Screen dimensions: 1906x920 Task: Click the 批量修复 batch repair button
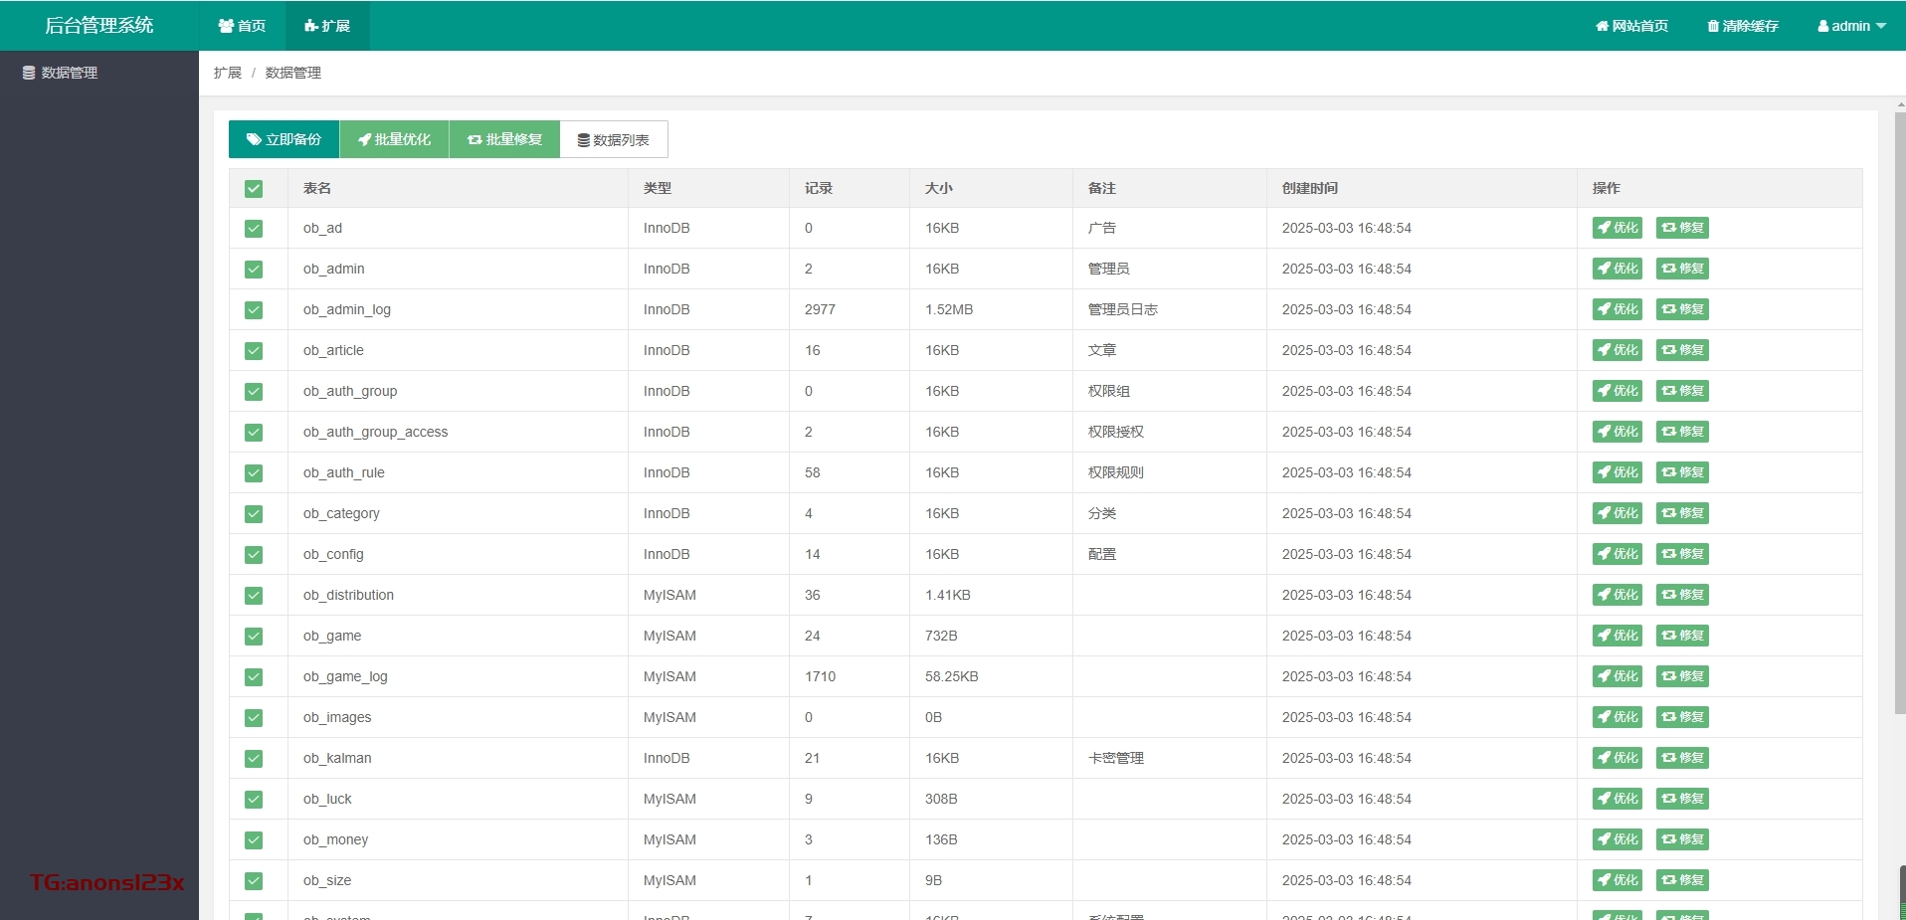click(504, 139)
